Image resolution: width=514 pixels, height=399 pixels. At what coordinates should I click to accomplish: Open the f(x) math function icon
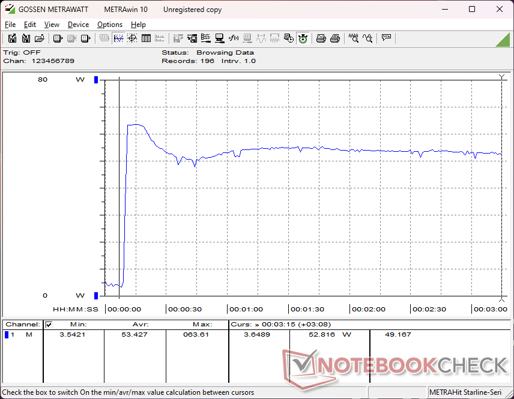234,38
